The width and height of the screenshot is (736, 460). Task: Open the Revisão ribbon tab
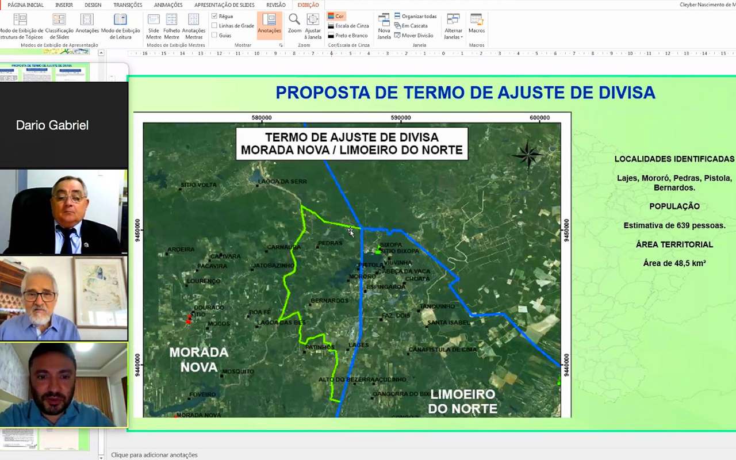pos(276,5)
